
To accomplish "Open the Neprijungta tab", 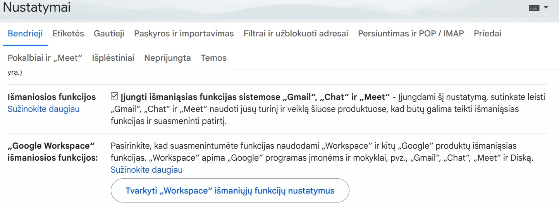I will coord(167,58).
